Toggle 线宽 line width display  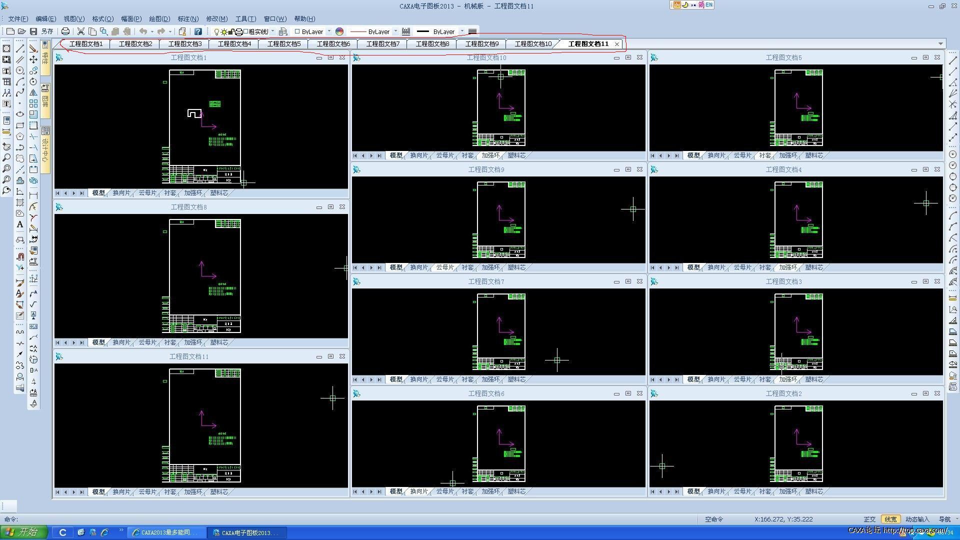coord(890,519)
